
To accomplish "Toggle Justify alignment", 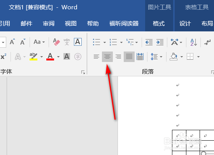I will [x=129, y=57].
